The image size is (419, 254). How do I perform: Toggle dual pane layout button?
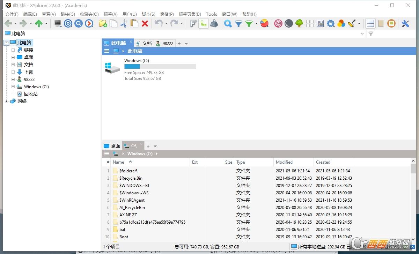click(x=370, y=23)
